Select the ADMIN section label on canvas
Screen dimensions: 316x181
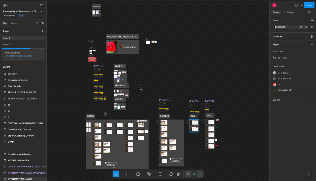click(x=90, y=116)
